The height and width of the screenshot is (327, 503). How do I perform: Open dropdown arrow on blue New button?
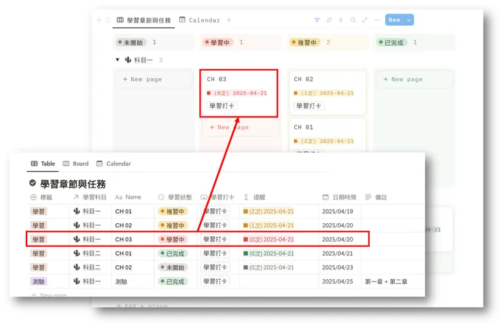click(x=409, y=20)
